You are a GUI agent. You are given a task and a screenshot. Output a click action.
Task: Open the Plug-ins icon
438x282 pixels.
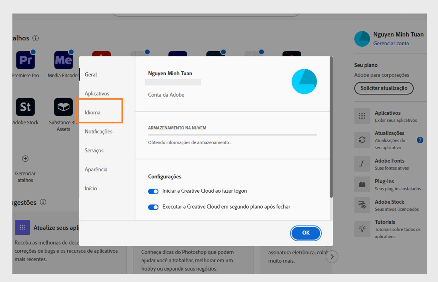pos(362,184)
